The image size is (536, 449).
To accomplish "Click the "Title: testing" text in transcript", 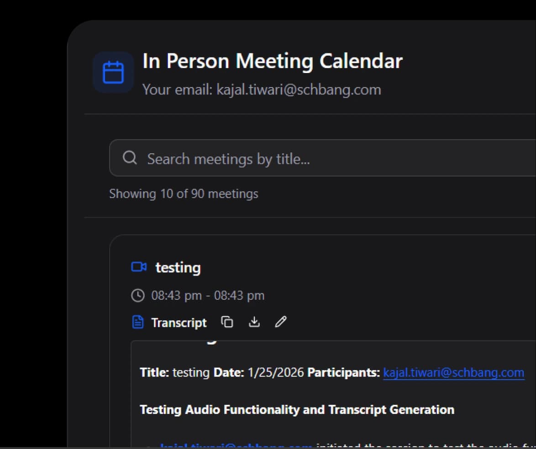I will [174, 373].
